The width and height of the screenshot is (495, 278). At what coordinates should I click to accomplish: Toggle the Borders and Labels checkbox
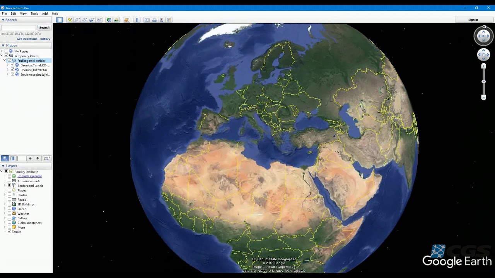point(9,185)
